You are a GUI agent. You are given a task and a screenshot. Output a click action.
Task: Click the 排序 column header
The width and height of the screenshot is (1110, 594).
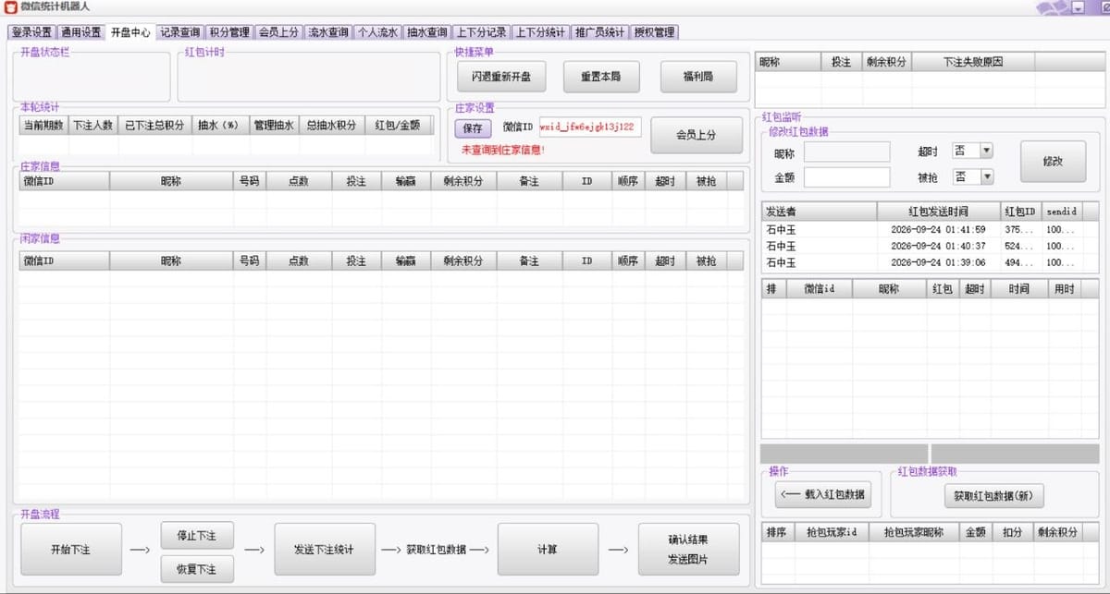777,533
